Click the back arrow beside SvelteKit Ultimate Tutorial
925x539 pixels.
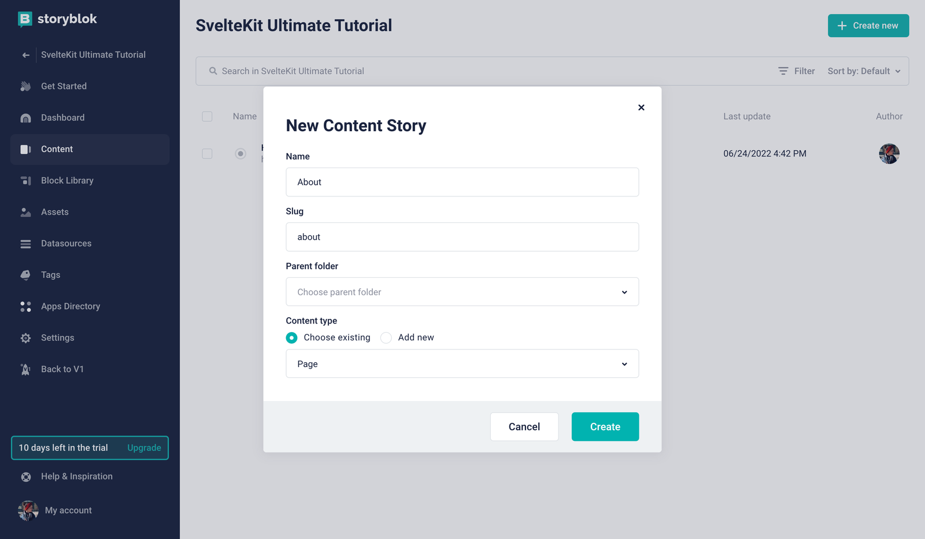(x=25, y=55)
